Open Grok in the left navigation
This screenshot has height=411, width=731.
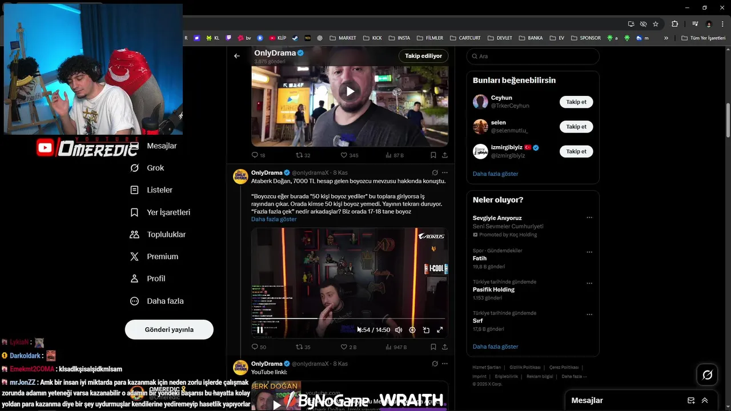[x=147, y=168]
